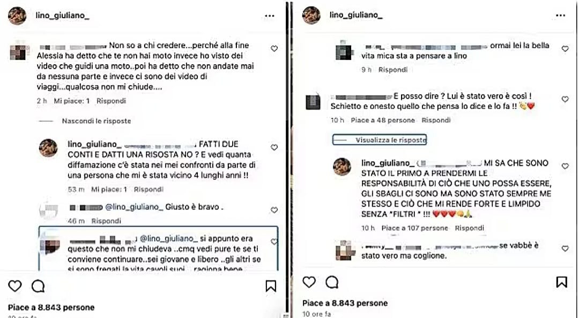Reply to the 'E posso dire' comment
This screenshot has width=579, height=318.
(x=436, y=121)
